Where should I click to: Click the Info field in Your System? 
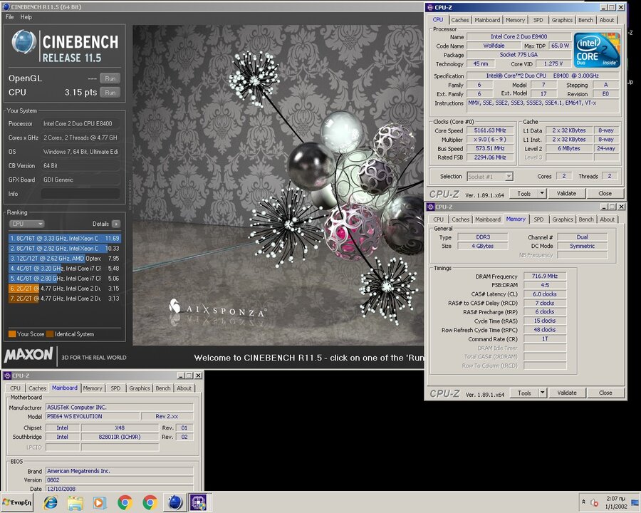point(80,194)
